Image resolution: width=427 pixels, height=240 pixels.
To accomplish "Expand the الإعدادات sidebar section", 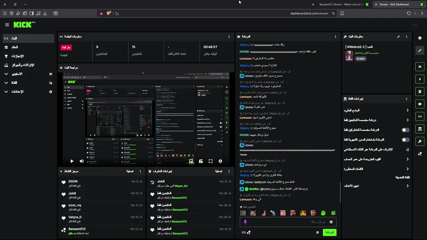I will point(28,92).
